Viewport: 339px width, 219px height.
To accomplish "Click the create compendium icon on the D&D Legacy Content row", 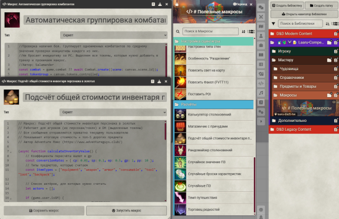I will (335, 130).
